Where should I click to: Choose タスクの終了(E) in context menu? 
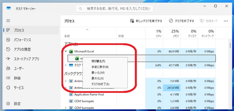pos(105,84)
